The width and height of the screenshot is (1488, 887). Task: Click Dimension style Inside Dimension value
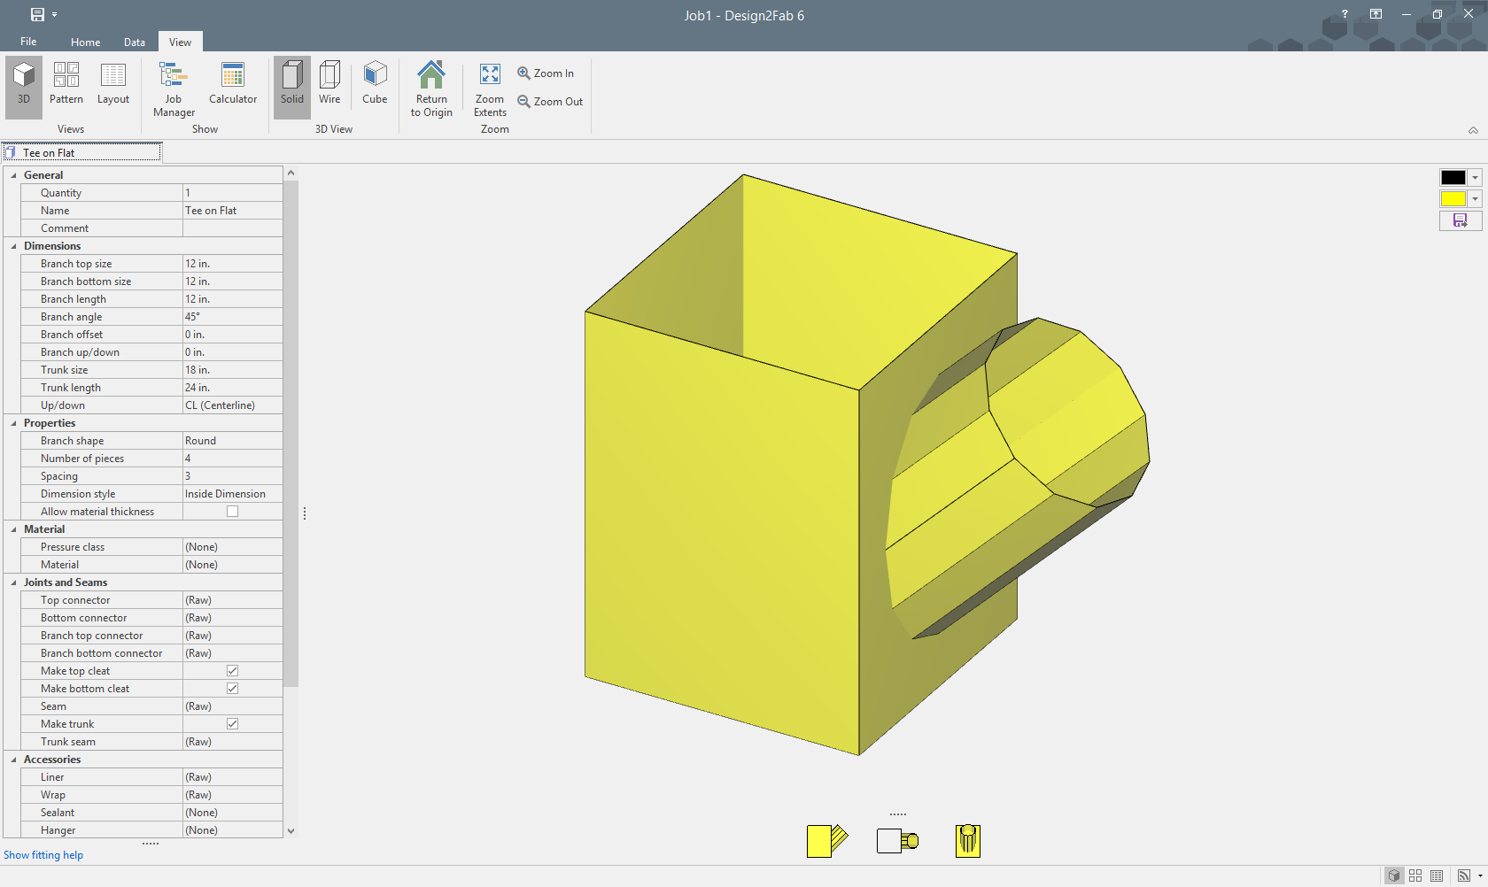click(x=232, y=494)
